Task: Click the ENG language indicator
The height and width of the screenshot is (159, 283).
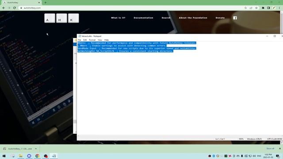Action: (259, 156)
